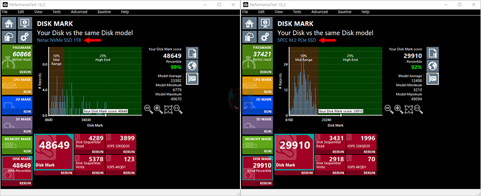Image resolution: width=481 pixels, height=196 pixels.
Task: Click Disk Sequential Write 2918 tile
Action: tap(330, 165)
